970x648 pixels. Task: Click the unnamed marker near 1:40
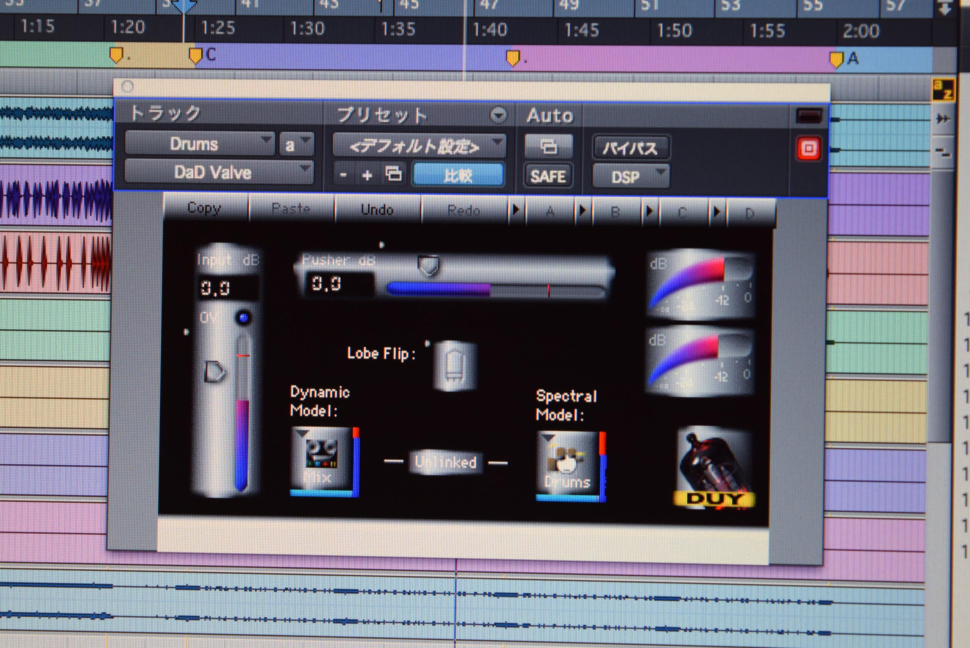pos(513,58)
